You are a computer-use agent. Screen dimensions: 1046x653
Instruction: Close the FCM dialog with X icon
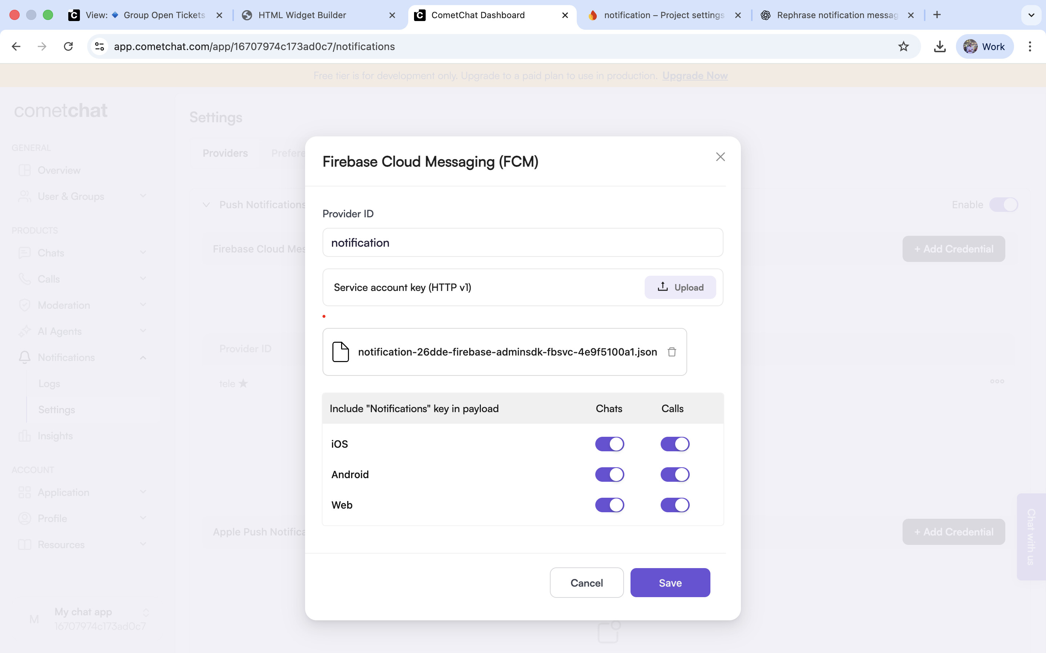pyautogui.click(x=720, y=157)
